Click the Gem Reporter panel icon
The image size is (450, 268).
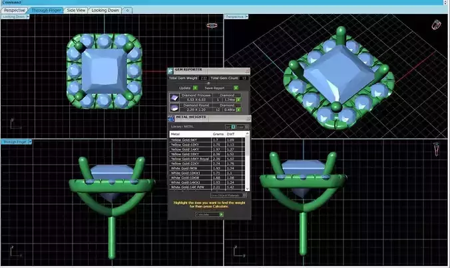pyautogui.click(x=170, y=70)
